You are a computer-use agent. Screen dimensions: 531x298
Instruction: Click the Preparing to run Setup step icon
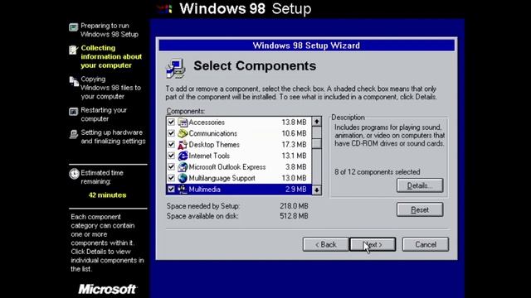[x=74, y=27]
